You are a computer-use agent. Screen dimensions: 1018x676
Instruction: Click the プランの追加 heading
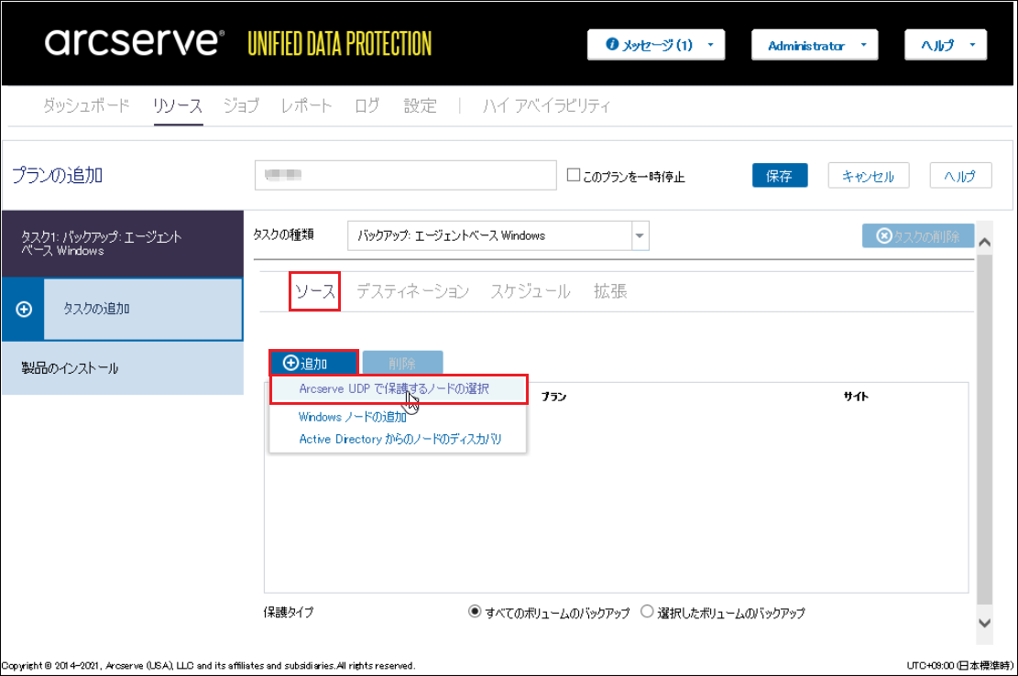click(x=58, y=175)
